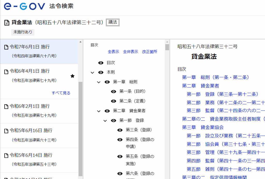Click file icon for 令和6年2月1日 施行
265x179 pixels.
pos(6,106)
